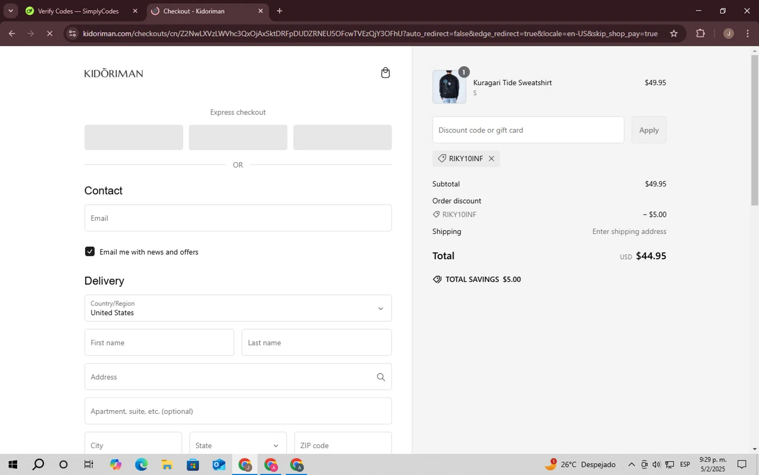The height and width of the screenshot is (475, 759).
Task: Click the third express checkout button
Action: 342,137
